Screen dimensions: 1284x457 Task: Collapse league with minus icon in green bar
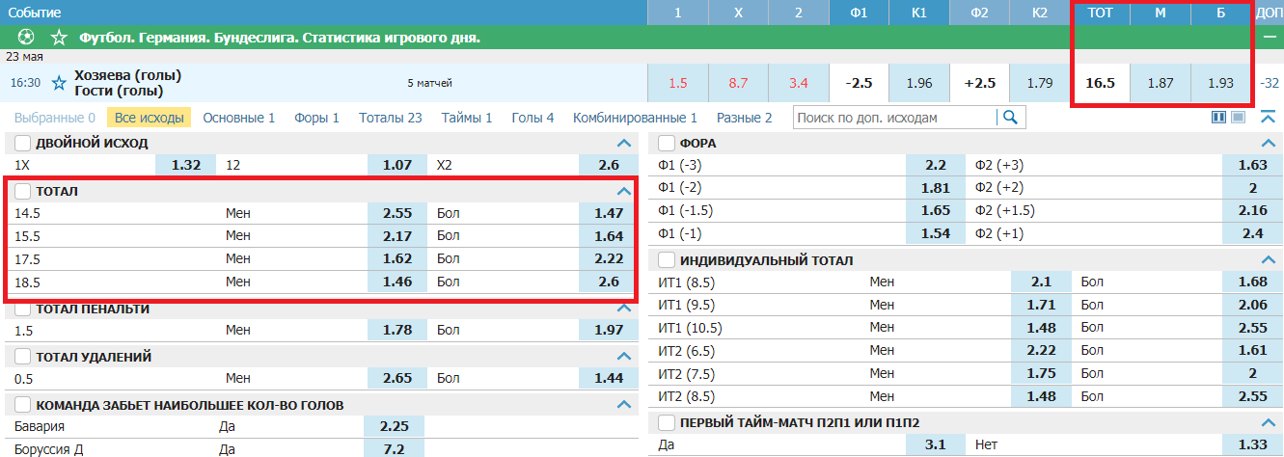point(1270,37)
